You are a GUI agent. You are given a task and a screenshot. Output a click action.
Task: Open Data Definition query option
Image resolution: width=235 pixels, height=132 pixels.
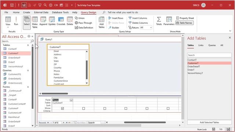click(84, 27)
